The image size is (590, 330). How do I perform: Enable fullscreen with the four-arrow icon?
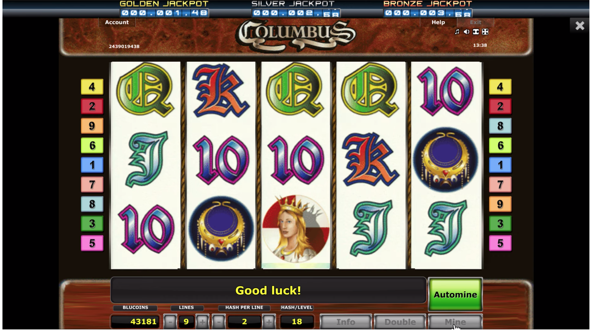(485, 32)
